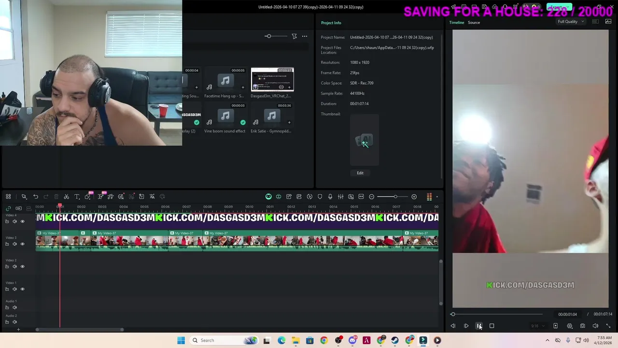Hide the Video 1 track
618x348 pixels.
tap(22, 289)
